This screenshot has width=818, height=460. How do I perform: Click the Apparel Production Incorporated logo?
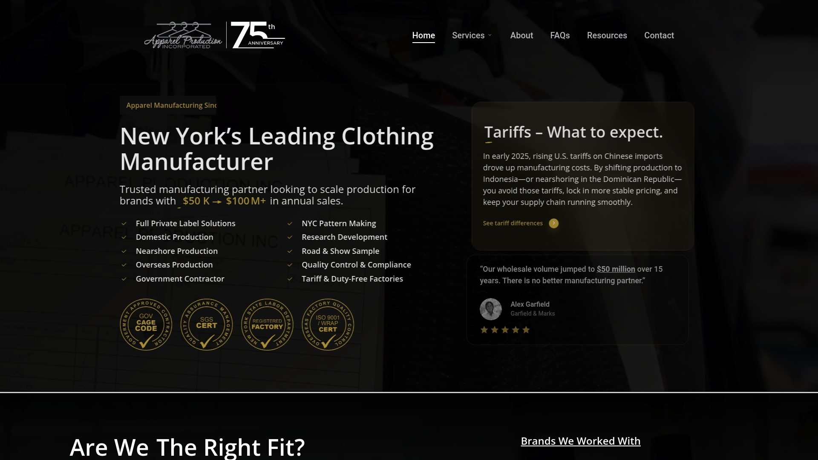pos(183,35)
